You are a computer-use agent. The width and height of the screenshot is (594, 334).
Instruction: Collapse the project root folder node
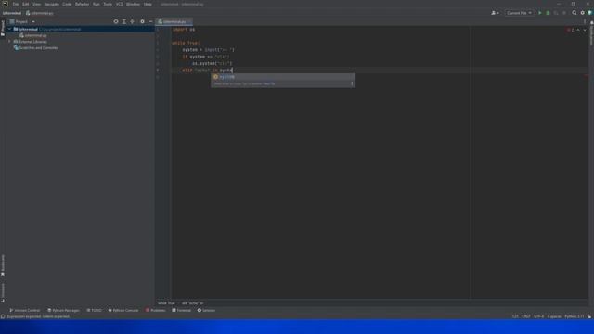pyautogui.click(x=10, y=29)
